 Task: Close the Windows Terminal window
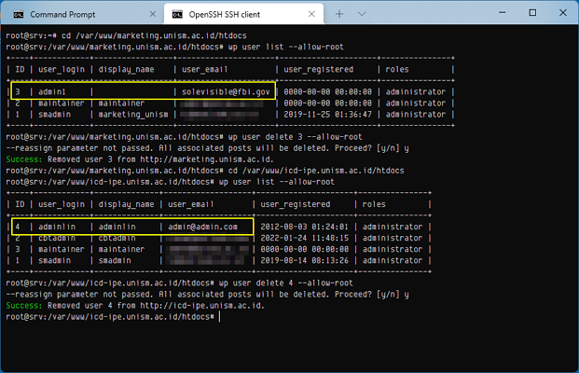tap(562, 13)
